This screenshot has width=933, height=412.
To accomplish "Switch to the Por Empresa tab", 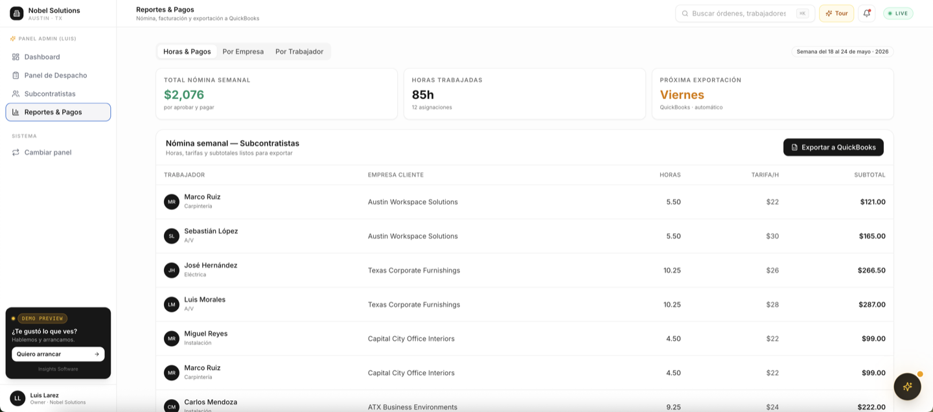I will 243,52.
